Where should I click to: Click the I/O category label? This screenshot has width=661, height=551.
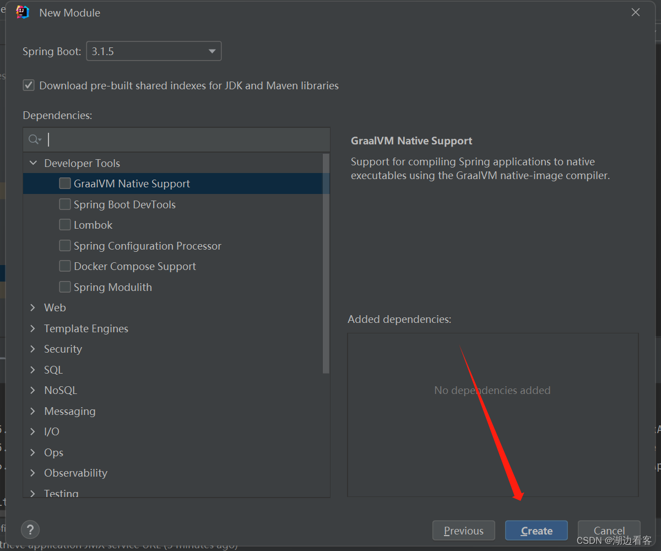[52, 431]
